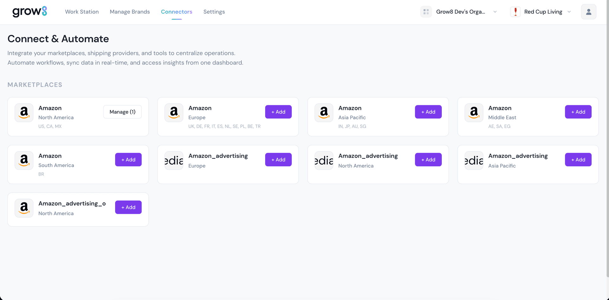The width and height of the screenshot is (609, 300).
Task: Add Amazon_advertising for Asia Pacific
Action: point(578,160)
